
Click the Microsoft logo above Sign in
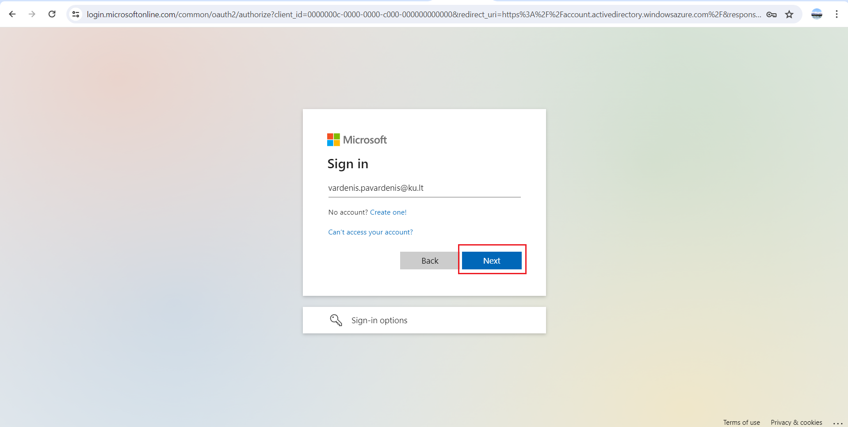click(x=356, y=140)
